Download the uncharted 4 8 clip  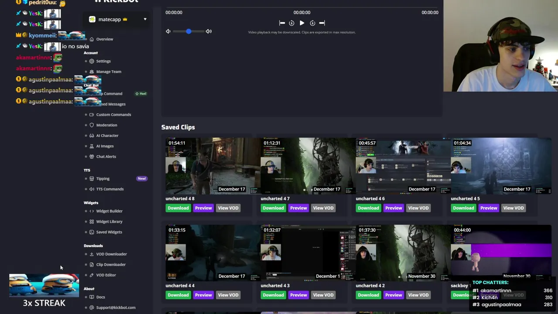coord(178,208)
